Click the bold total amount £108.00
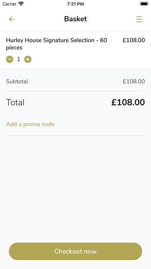Screen dimensions: 151x269 [128, 102]
